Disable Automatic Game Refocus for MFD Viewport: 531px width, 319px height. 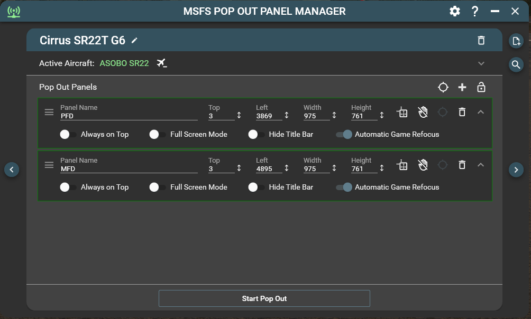point(344,187)
